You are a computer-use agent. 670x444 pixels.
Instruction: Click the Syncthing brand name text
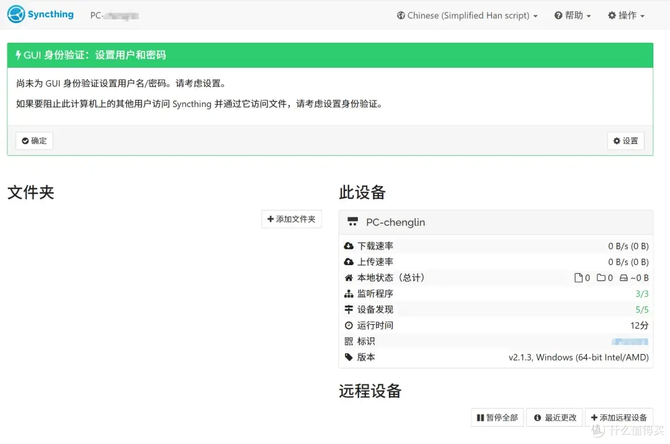click(50, 14)
